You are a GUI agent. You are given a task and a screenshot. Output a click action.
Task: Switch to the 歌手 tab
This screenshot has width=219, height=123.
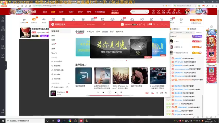click(112, 32)
